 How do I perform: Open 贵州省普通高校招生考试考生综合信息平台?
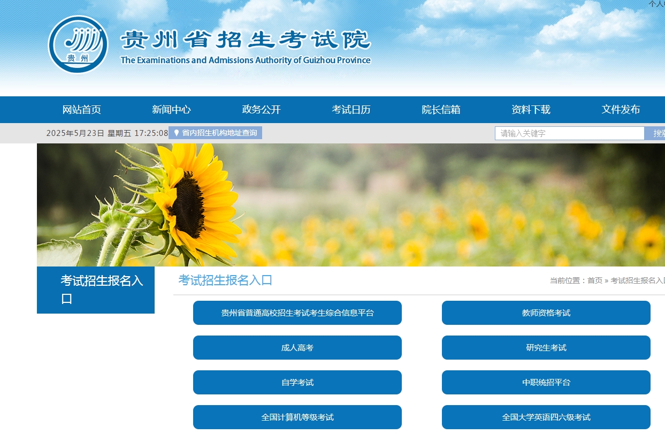[x=297, y=313]
